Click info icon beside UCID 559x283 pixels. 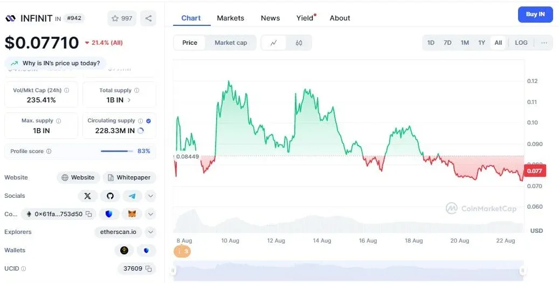coord(24,269)
